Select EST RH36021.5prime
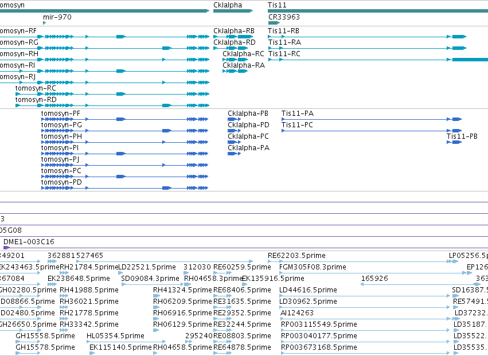 click(x=89, y=302)
